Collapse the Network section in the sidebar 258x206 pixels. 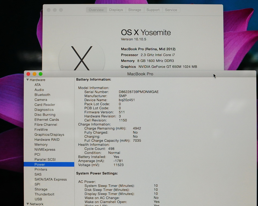point(28,204)
